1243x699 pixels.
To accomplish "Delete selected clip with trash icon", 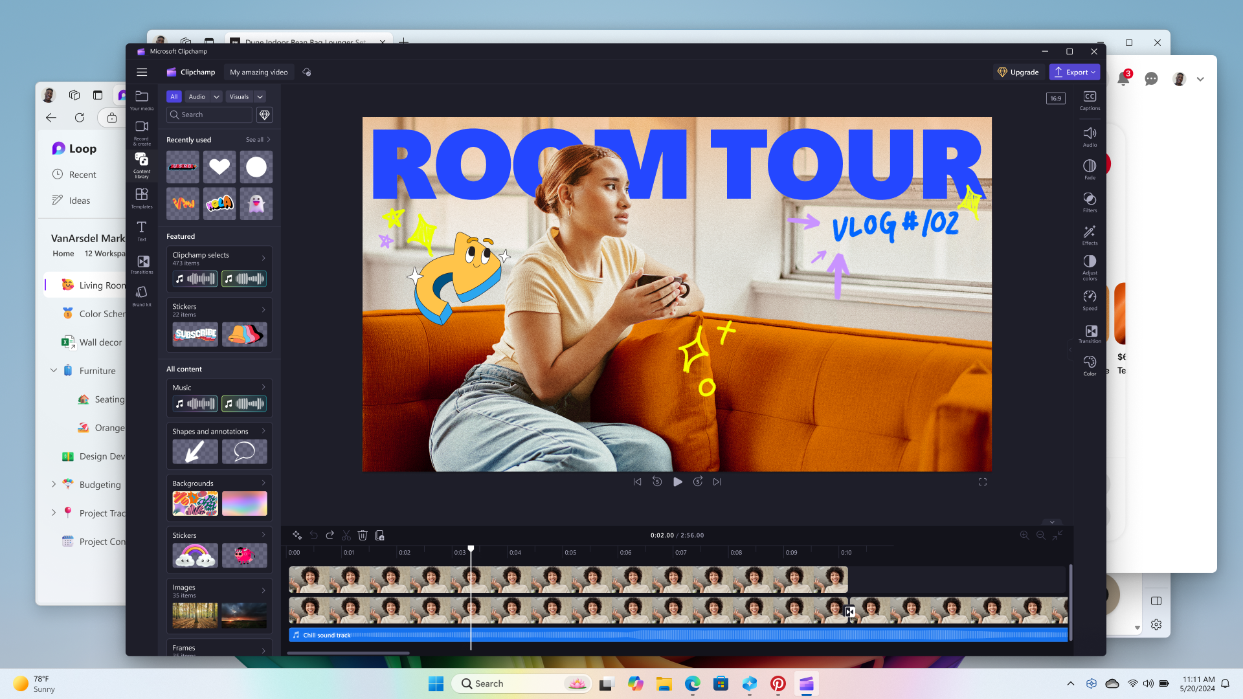I will pos(363,535).
